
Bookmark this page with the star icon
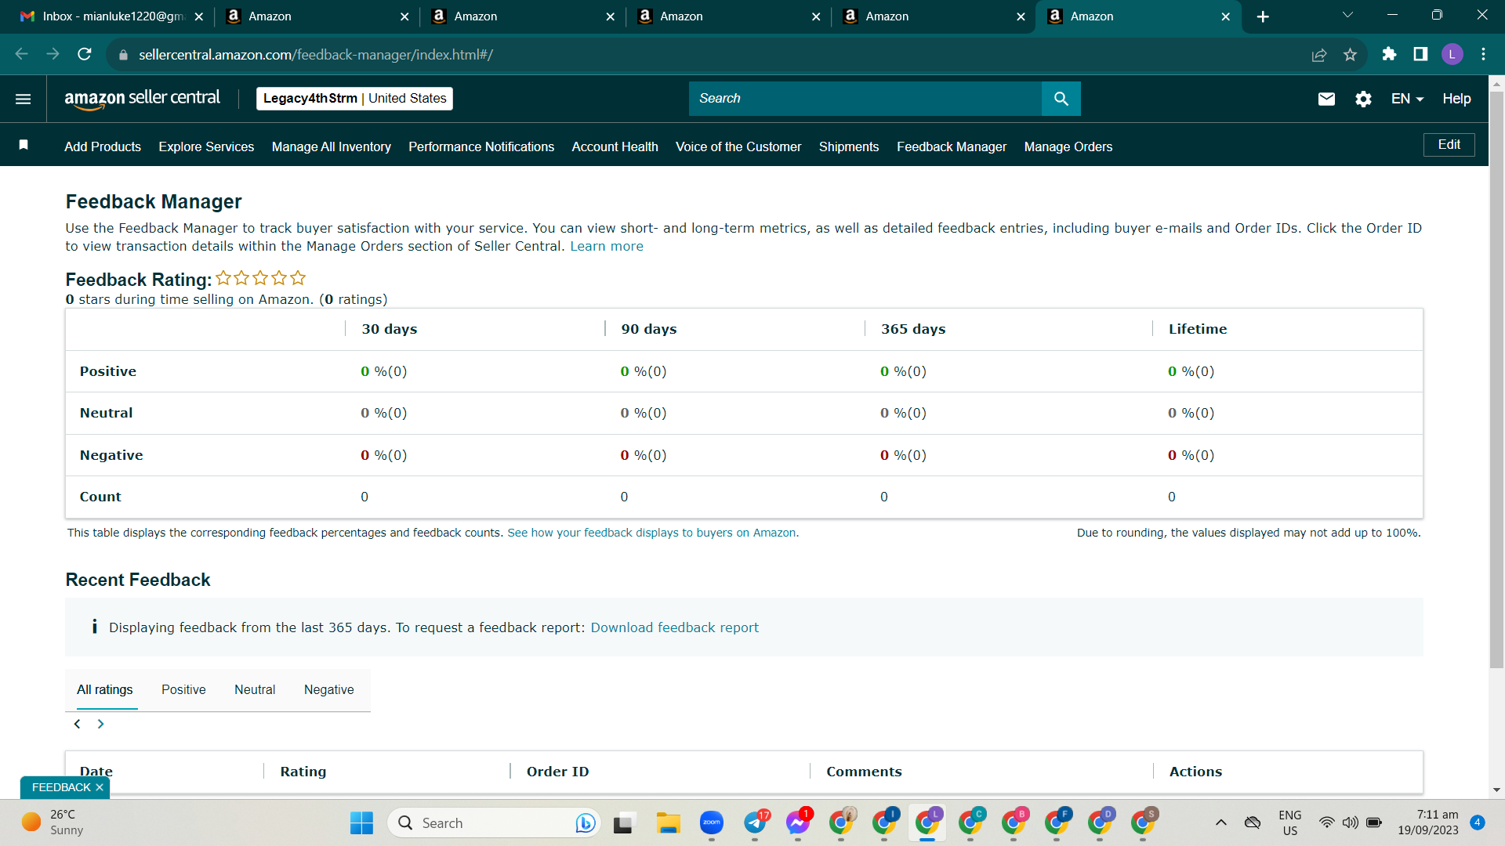click(1350, 54)
